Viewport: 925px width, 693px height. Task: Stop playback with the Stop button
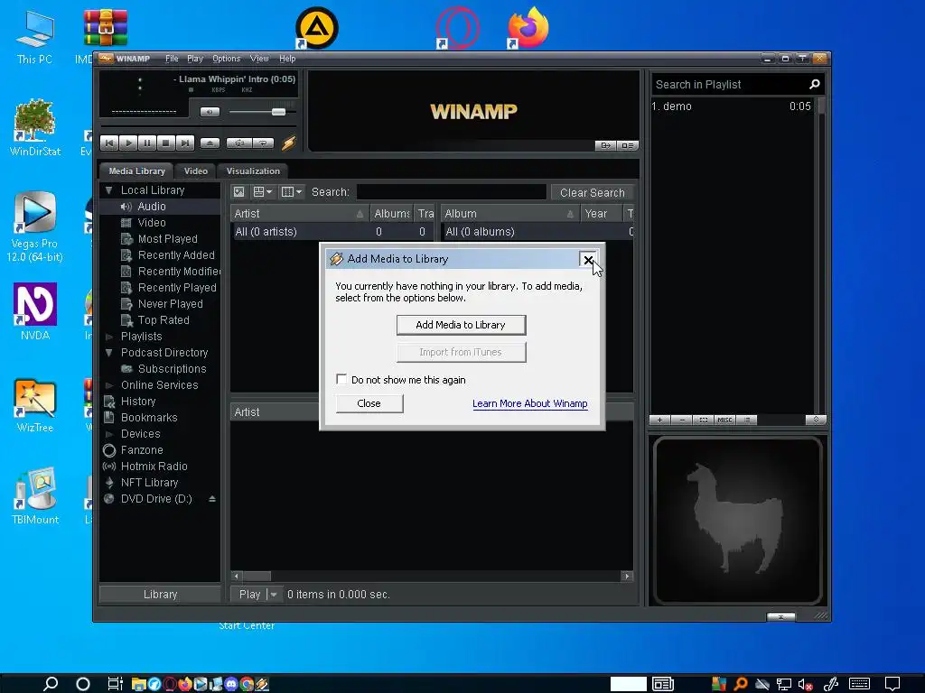point(166,143)
